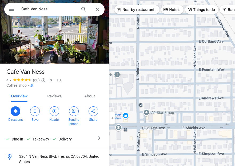Expand service options with the chevron arrow
This screenshot has height=166, width=235.
click(x=99, y=138)
